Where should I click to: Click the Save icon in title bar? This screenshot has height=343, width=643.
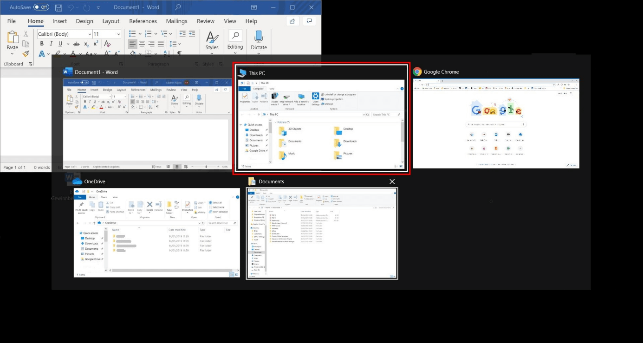pyautogui.click(x=58, y=7)
